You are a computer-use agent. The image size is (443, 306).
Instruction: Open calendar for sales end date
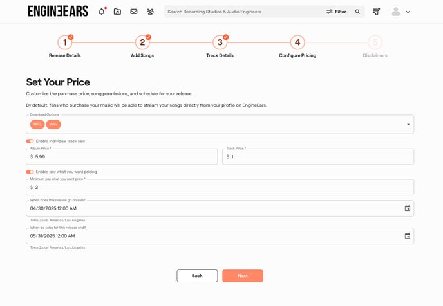point(407,236)
